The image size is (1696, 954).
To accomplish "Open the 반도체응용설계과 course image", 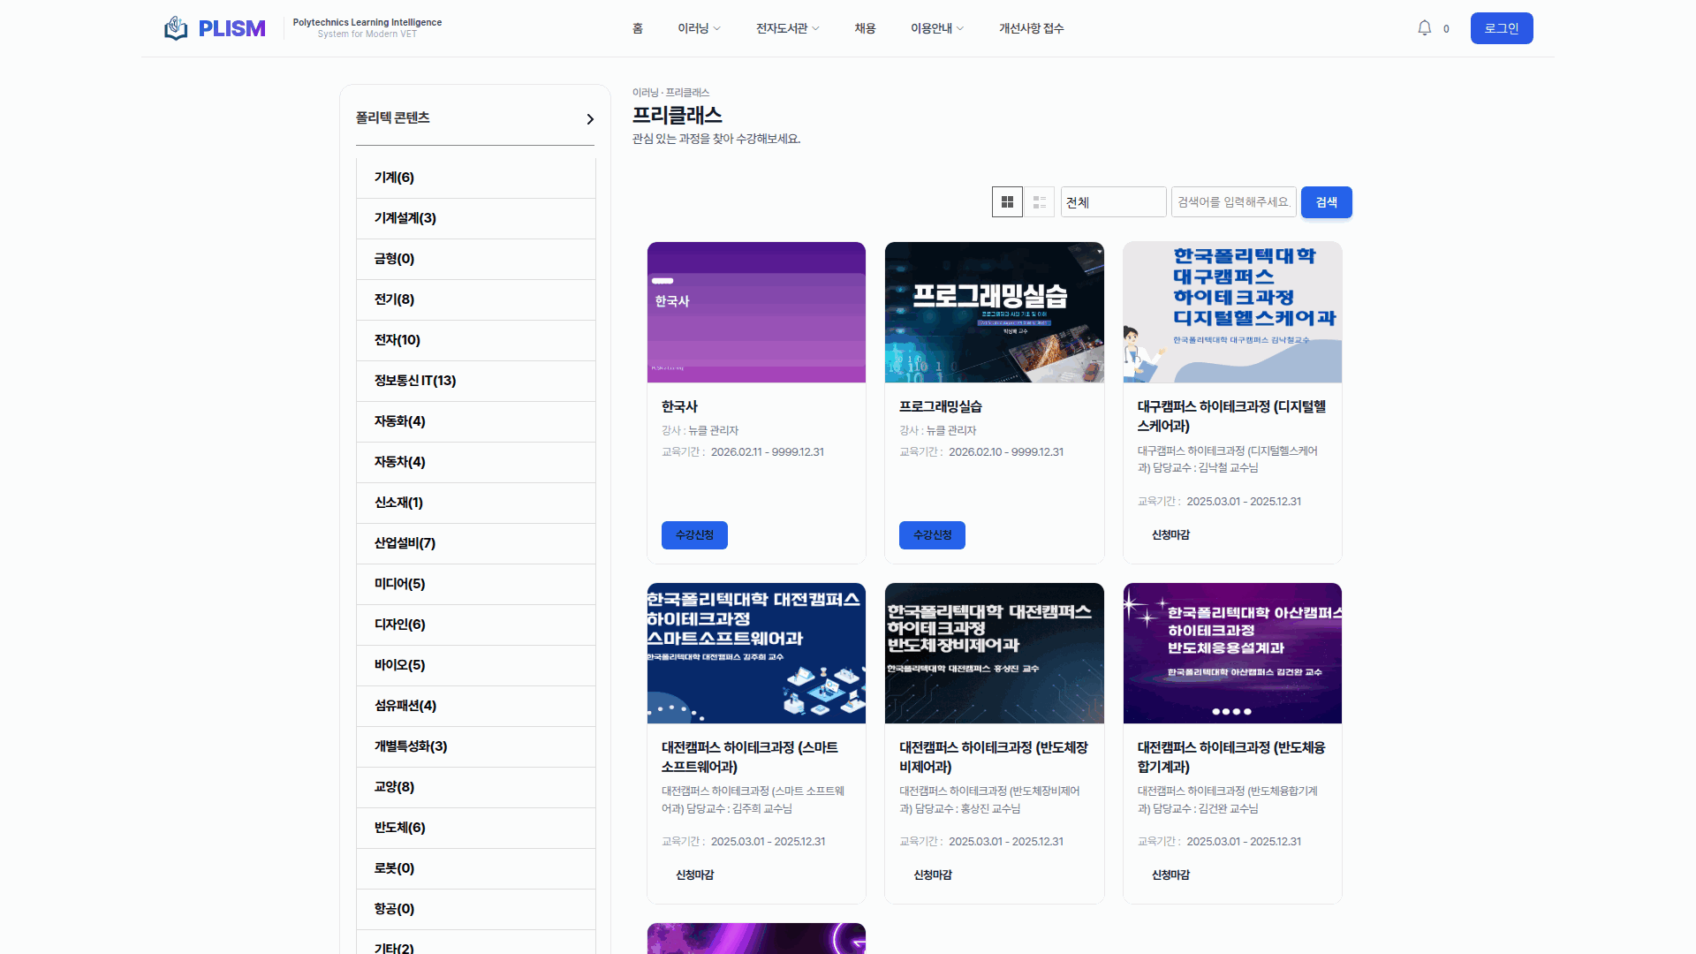I will (x=1231, y=653).
